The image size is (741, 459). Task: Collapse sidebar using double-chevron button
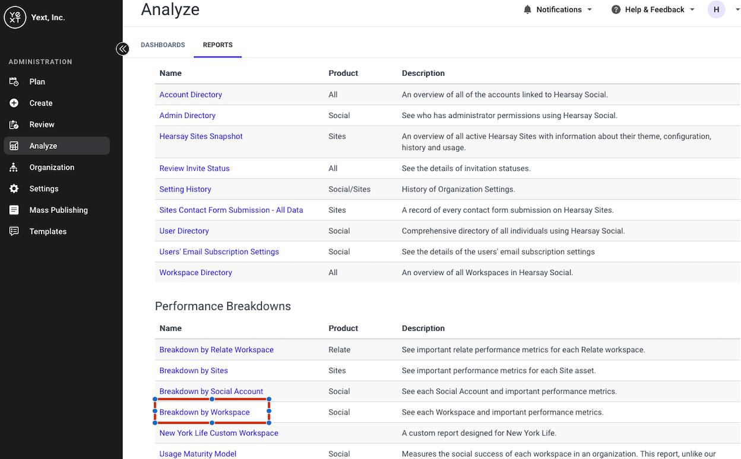point(122,49)
